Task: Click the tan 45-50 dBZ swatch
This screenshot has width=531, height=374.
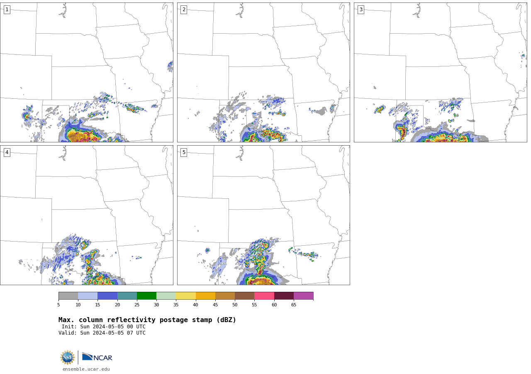Action: (225, 296)
